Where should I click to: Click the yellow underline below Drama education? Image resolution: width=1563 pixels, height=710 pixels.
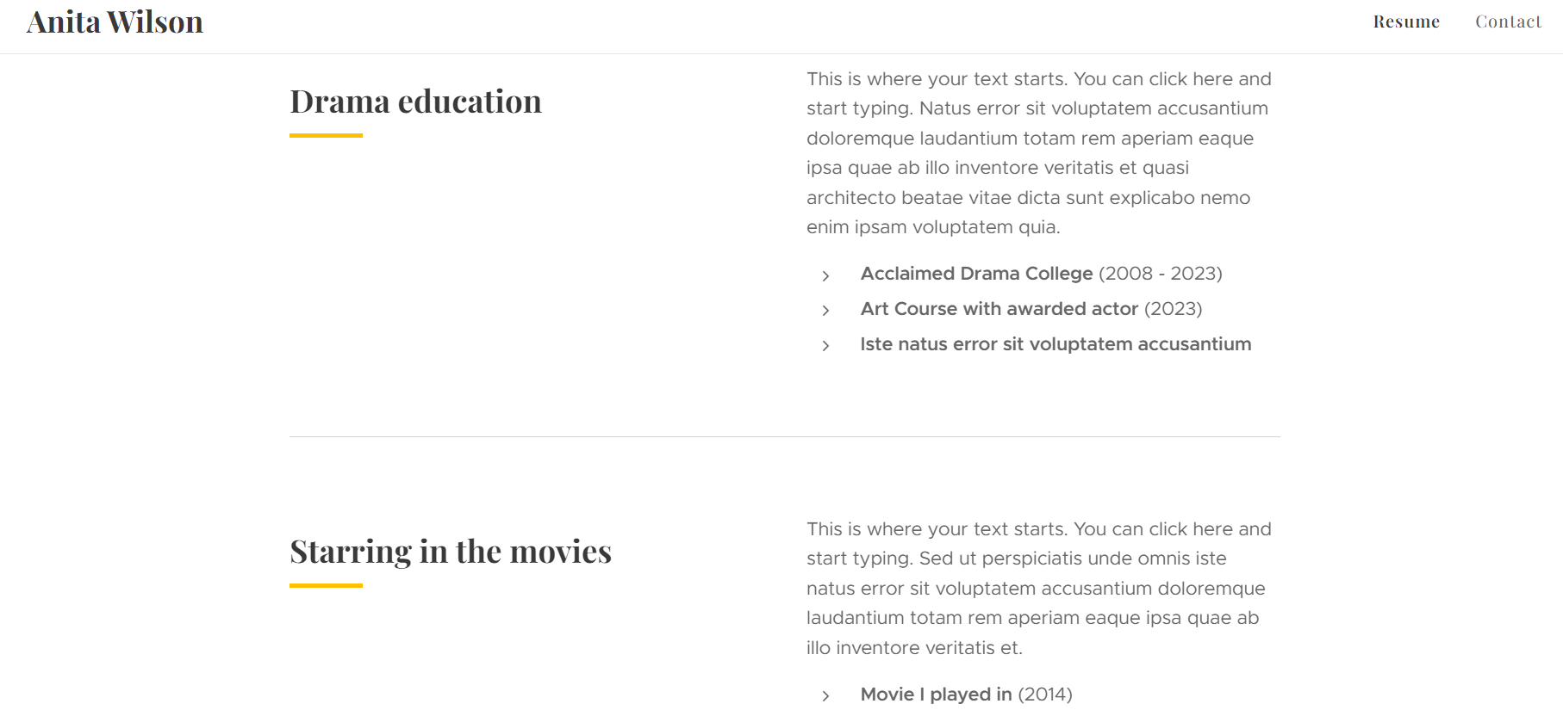(325, 134)
